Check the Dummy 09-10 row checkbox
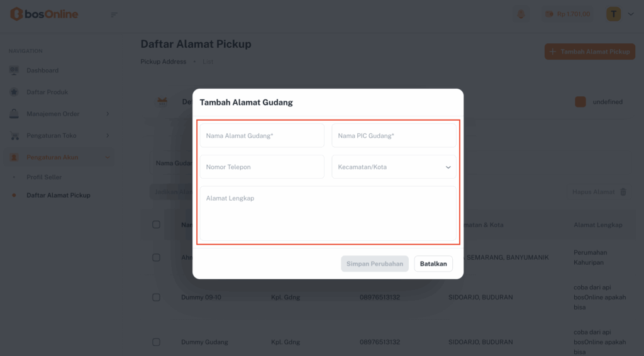Image resolution: width=644 pixels, height=356 pixels. 156,297
